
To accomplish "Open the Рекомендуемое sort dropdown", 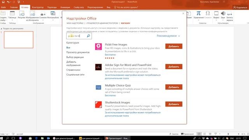I will 168,36.
